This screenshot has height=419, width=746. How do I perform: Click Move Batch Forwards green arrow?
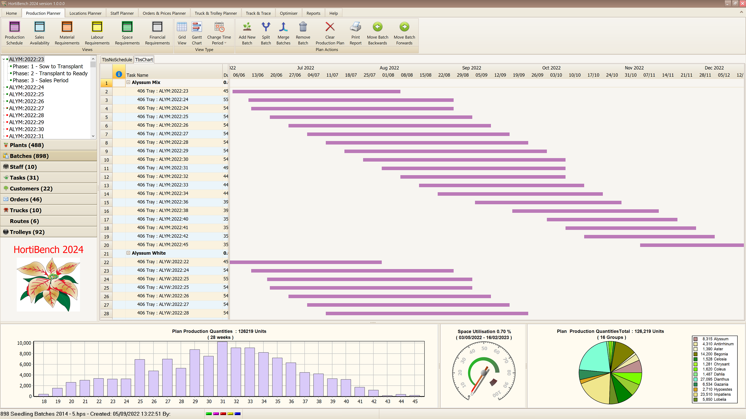point(404,27)
